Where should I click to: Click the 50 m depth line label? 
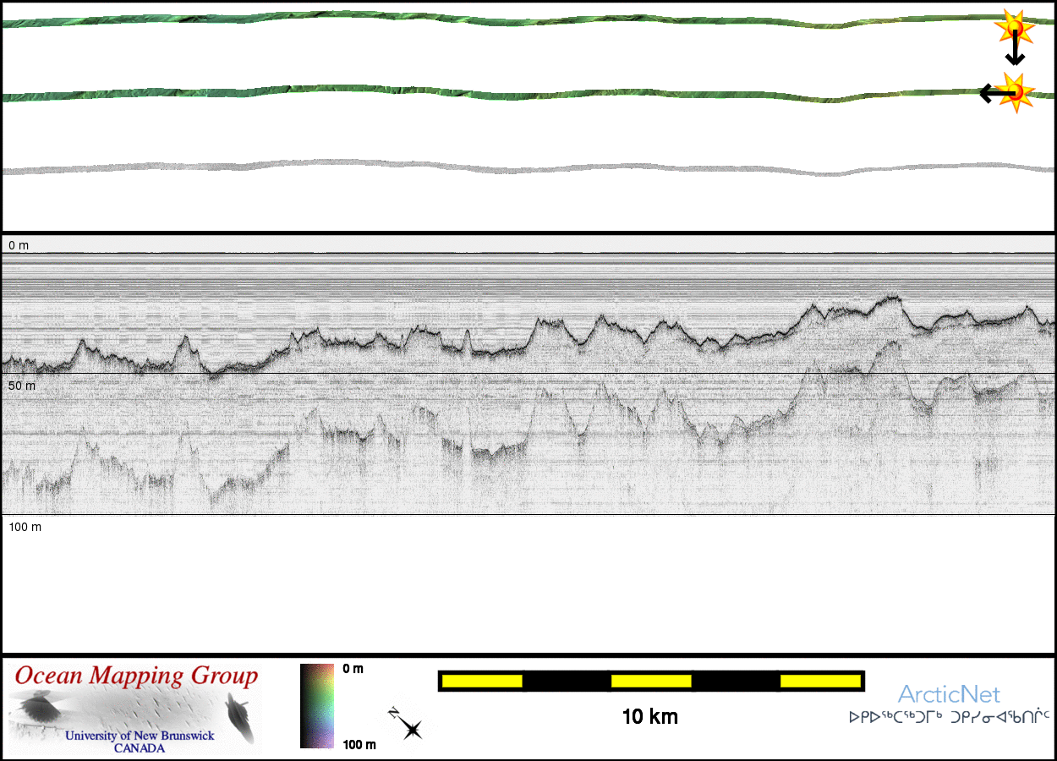(x=22, y=386)
